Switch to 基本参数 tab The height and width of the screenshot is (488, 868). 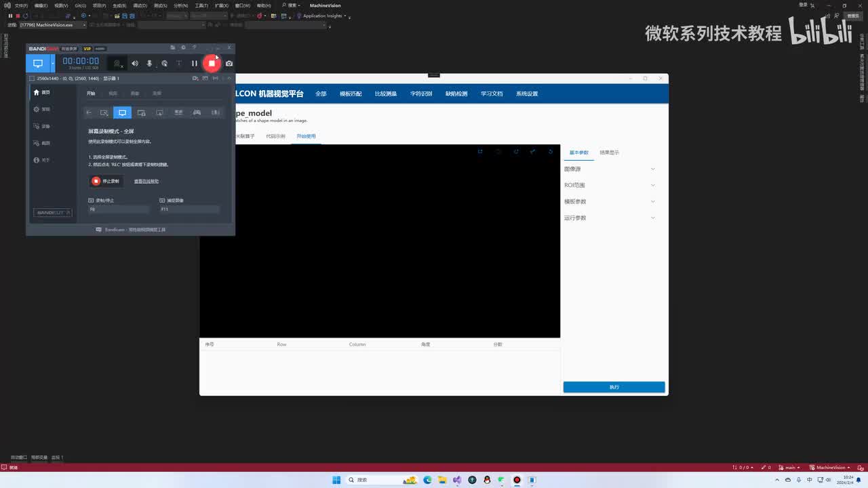click(x=579, y=152)
